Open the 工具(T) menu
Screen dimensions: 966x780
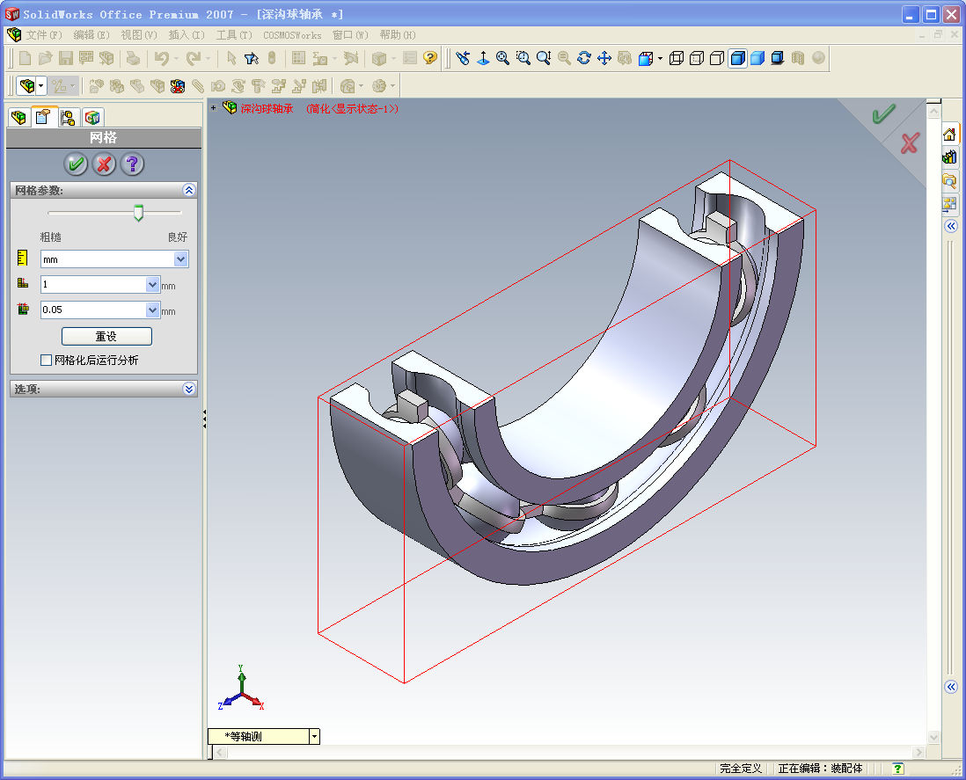click(x=234, y=35)
